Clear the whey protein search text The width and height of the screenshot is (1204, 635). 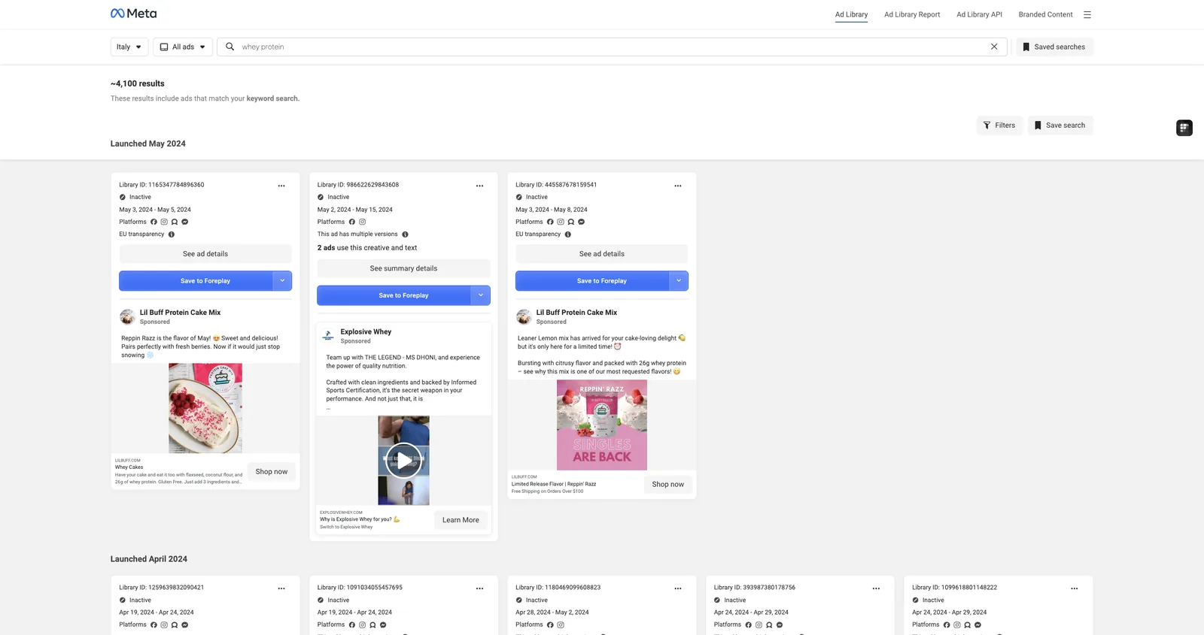pos(994,47)
